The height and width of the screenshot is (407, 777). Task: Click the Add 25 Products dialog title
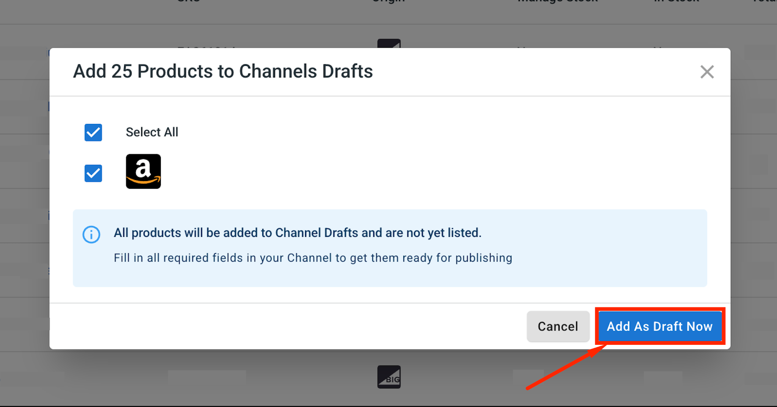[x=223, y=71]
